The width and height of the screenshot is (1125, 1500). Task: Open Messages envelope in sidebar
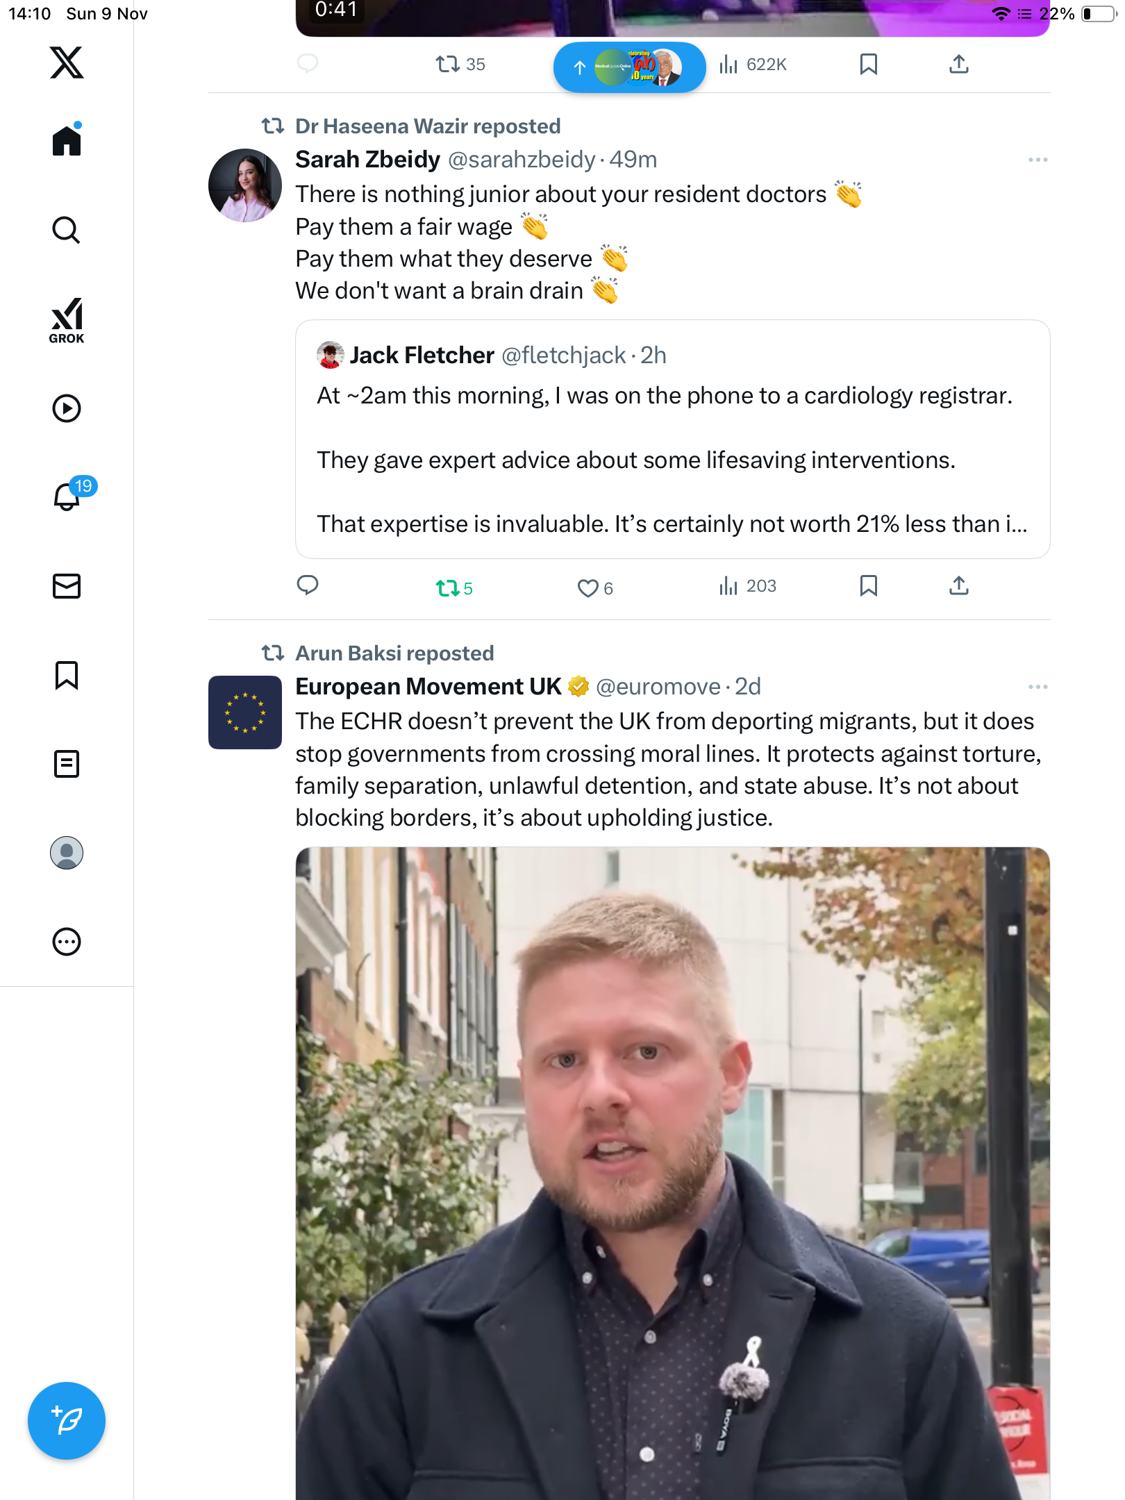tap(67, 586)
